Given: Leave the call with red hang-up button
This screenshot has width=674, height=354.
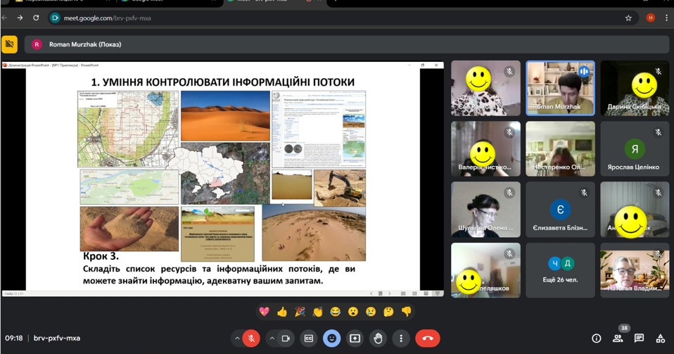Looking at the screenshot, I should tap(428, 339).
